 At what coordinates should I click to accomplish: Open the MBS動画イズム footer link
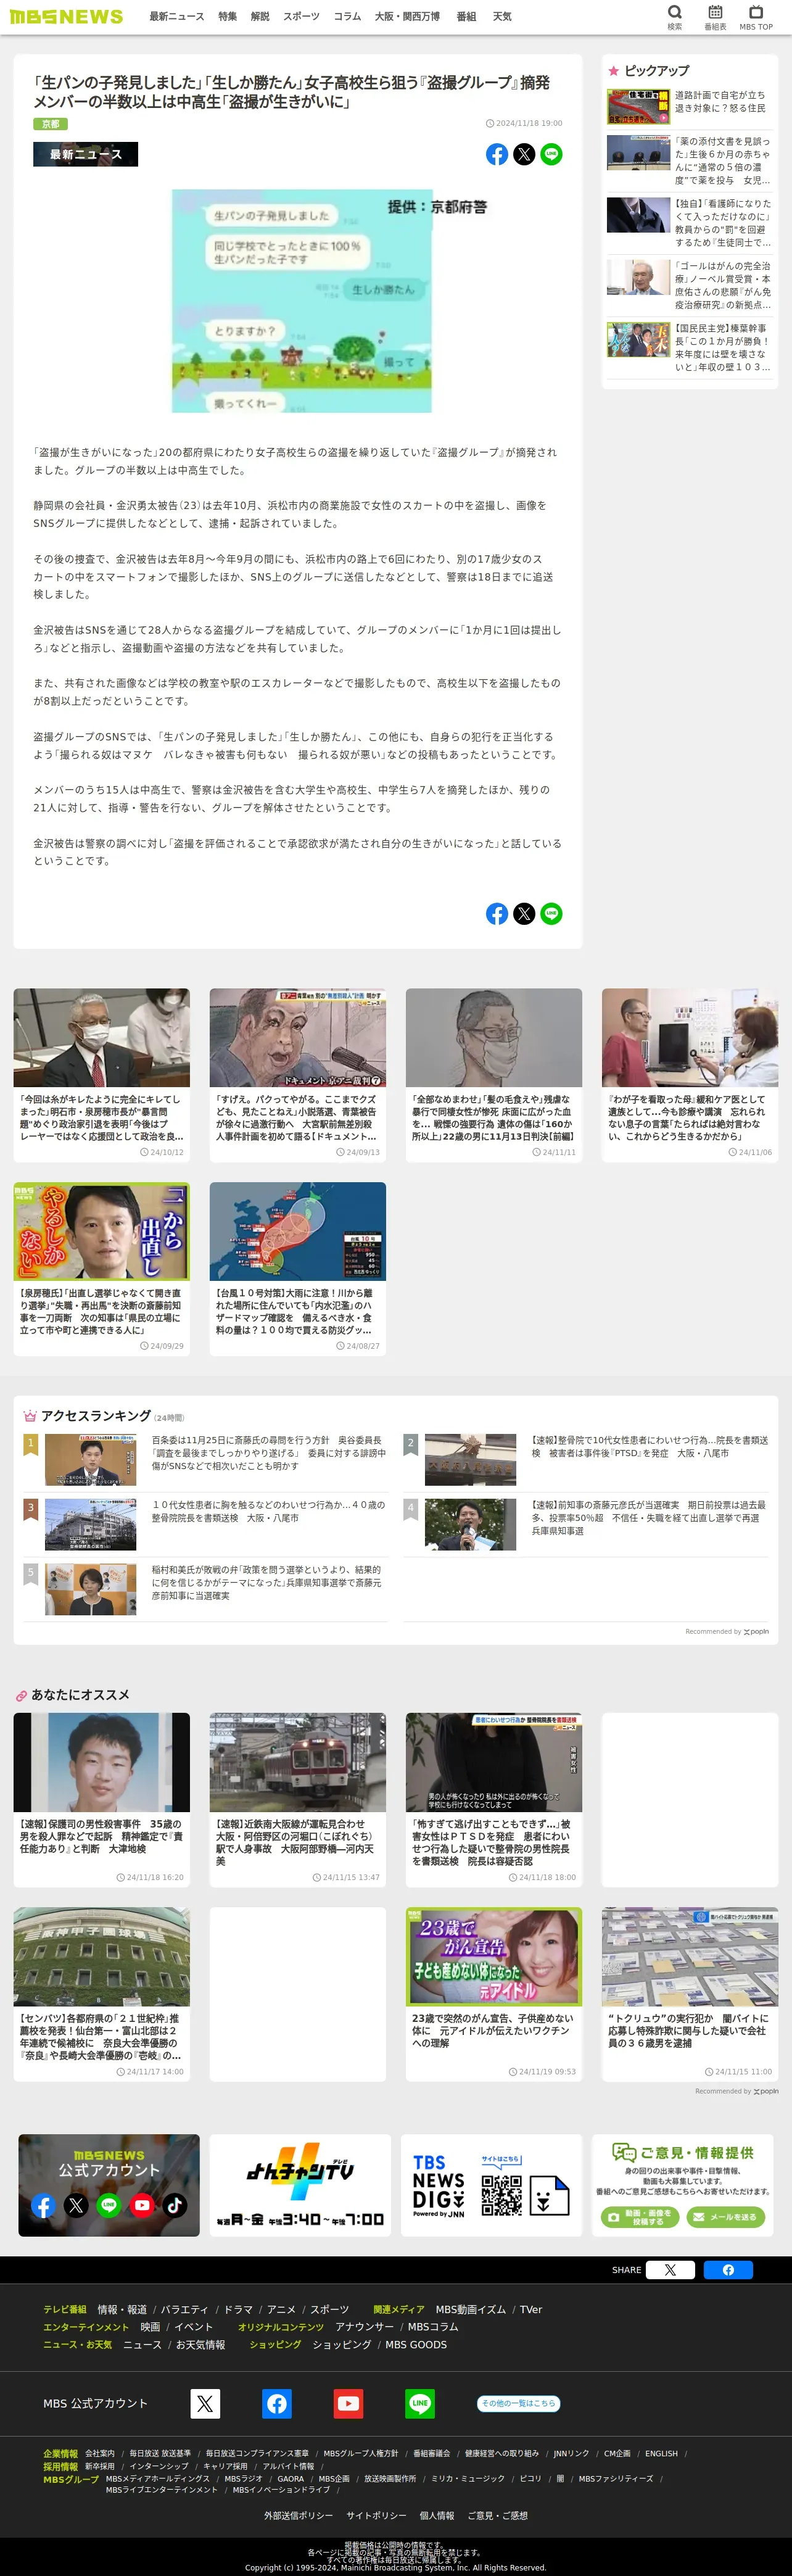point(470,2309)
